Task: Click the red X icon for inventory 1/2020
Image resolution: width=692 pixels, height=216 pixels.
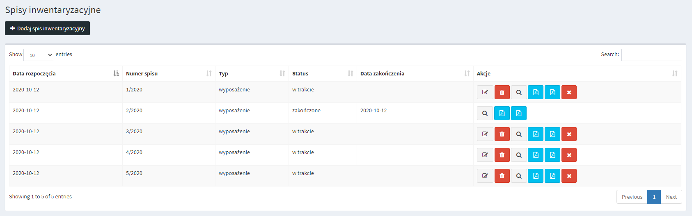Action: click(x=569, y=92)
